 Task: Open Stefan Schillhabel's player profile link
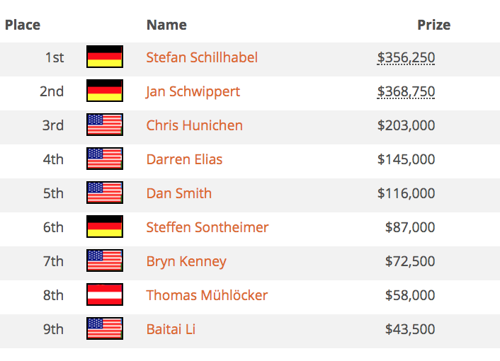[x=202, y=57]
